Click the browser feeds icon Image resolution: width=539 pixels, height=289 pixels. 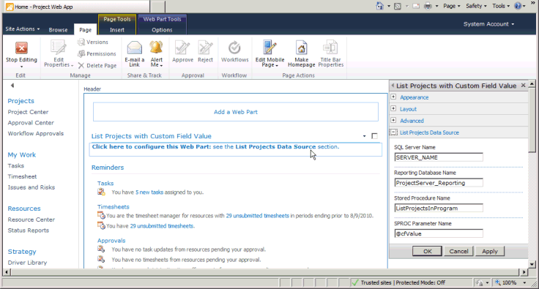point(398,6)
